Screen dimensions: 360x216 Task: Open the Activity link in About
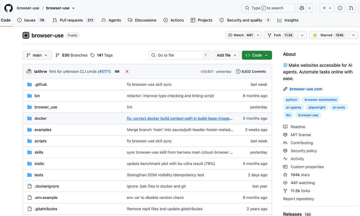293,159
